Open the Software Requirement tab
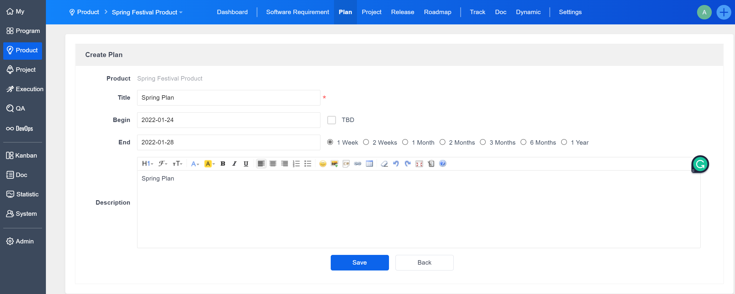This screenshot has width=735, height=294. (x=297, y=12)
